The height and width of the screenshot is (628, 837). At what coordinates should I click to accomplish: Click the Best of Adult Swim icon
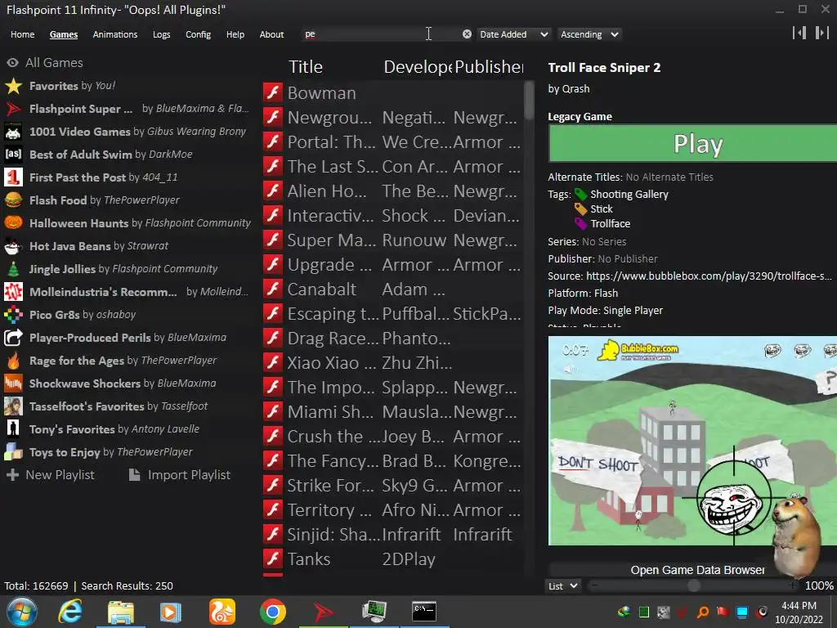click(13, 155)
